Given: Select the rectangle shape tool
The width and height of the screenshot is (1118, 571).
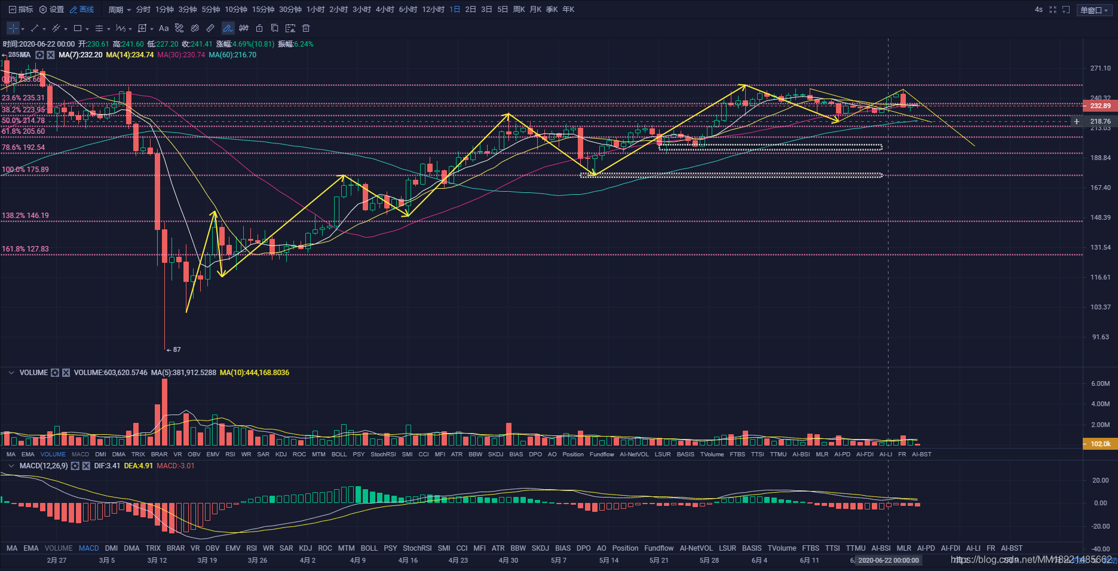Looking at the screenshot, I should tap(78, 28).
